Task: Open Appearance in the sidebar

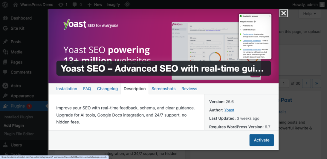Action: (22, 96)
